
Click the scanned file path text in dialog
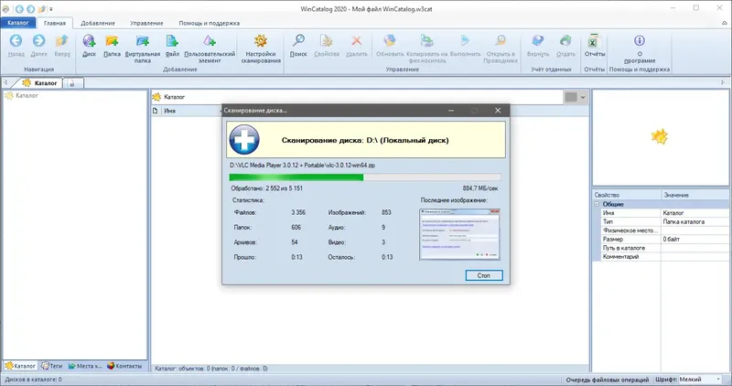tap(303, 166)
